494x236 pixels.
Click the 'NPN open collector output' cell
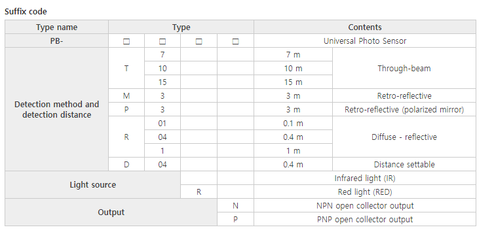[x=365, y=205]
